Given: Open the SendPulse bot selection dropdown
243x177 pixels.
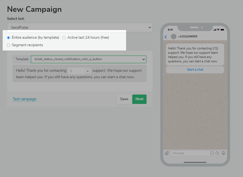Looking at the screenshot, I should 79,27.
